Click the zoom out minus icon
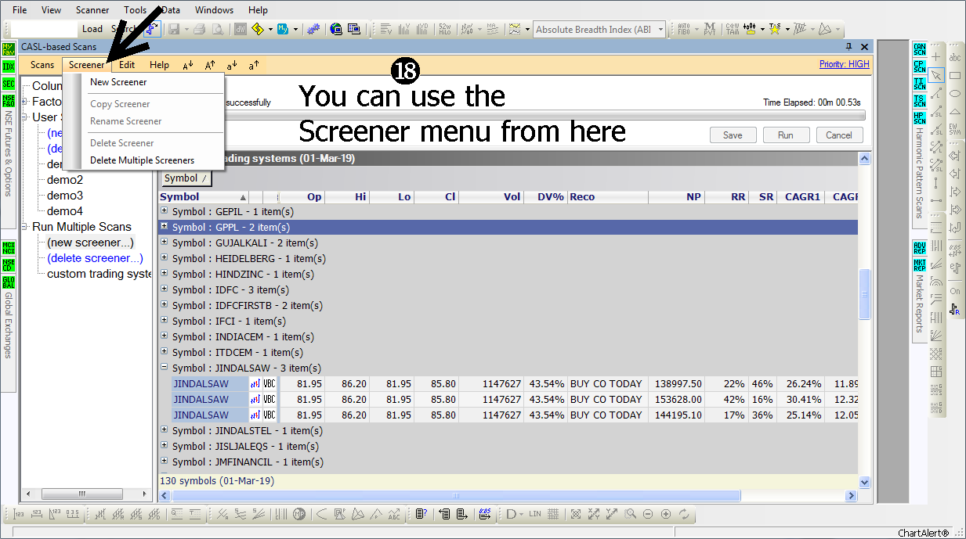The height and width of the screenshot is (539, 966). tap(648, 514)
